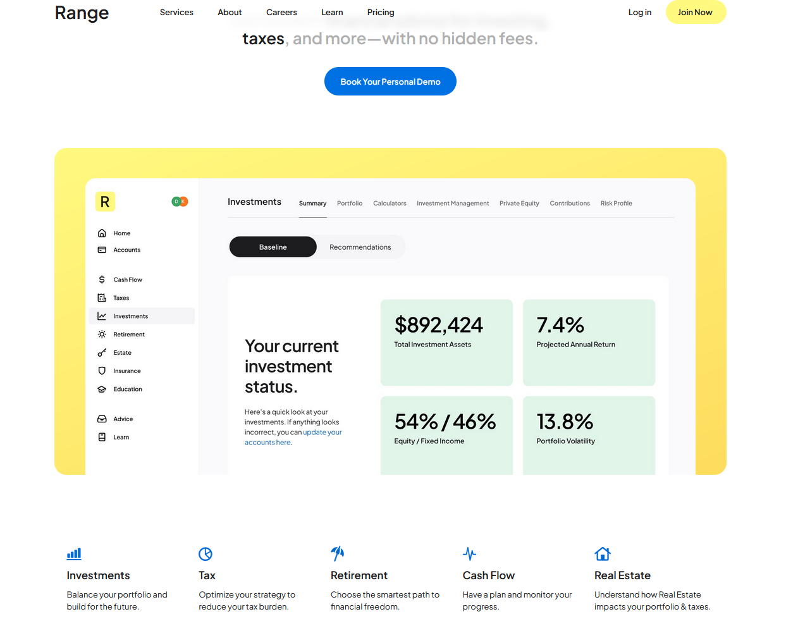Click the Join Now button
Viewport: 798px width, 626px height.
[696, 12]
